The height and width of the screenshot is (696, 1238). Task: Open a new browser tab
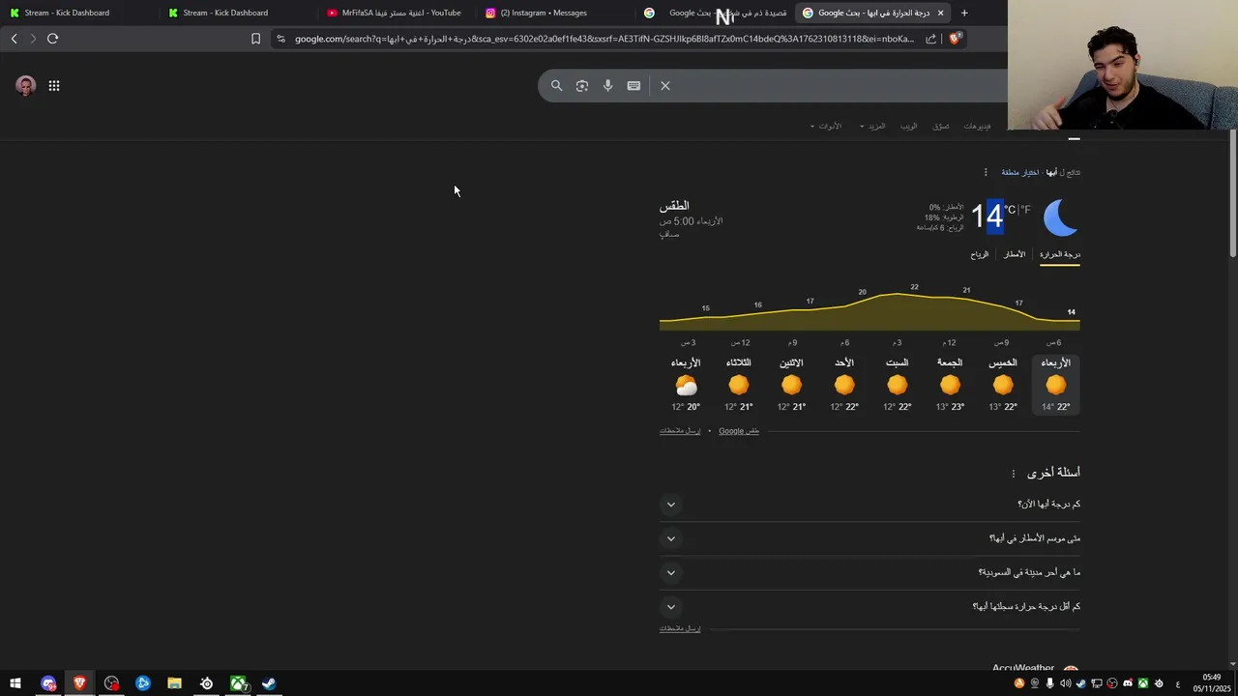tap(964, 13)
